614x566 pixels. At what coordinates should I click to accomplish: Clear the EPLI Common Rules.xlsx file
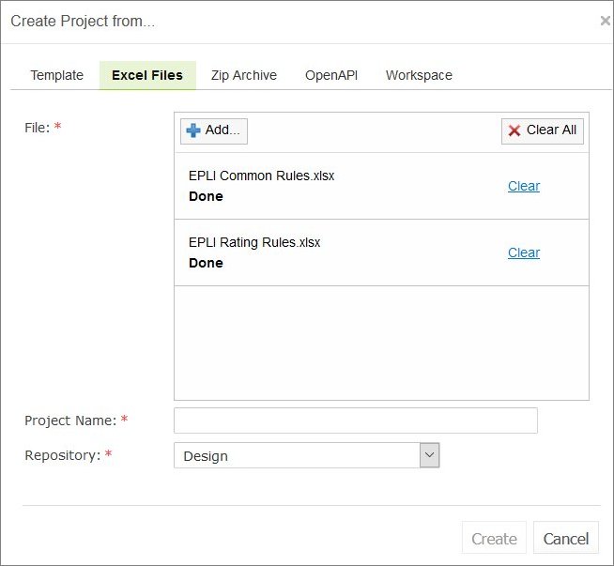pyautogui.click(x=524, y=186)
